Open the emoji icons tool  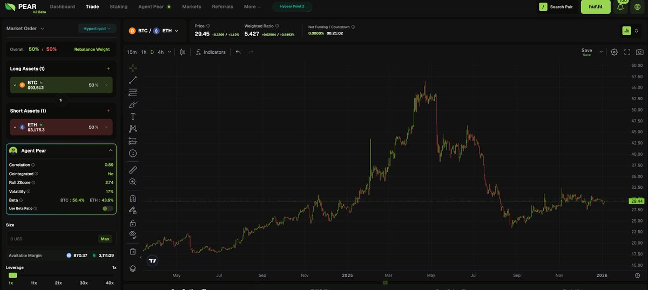coord(133,153)
